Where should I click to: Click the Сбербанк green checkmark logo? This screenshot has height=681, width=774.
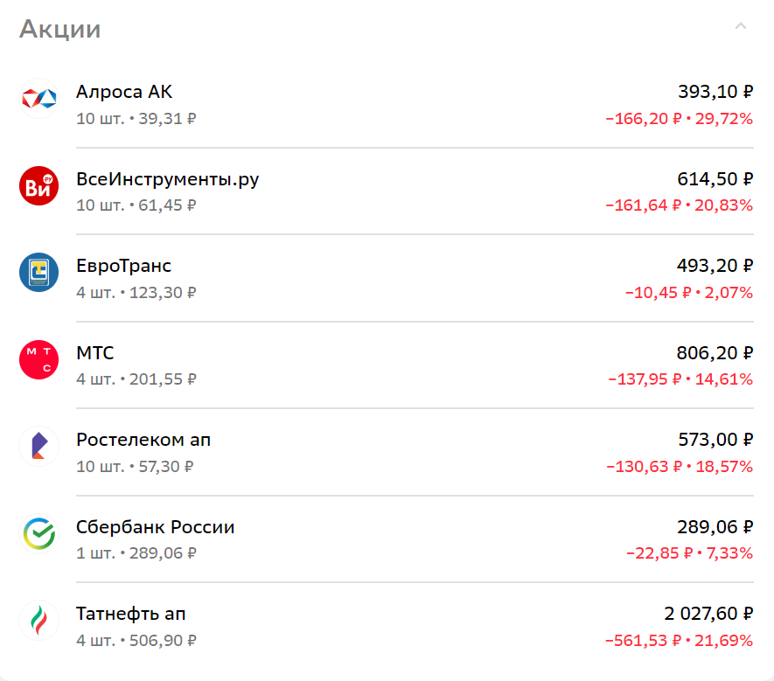tap(38, 533)
